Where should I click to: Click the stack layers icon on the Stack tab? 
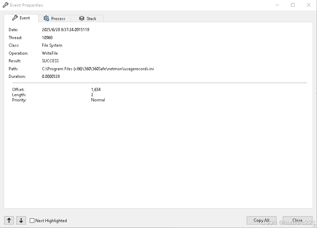[x=81, y=18]
